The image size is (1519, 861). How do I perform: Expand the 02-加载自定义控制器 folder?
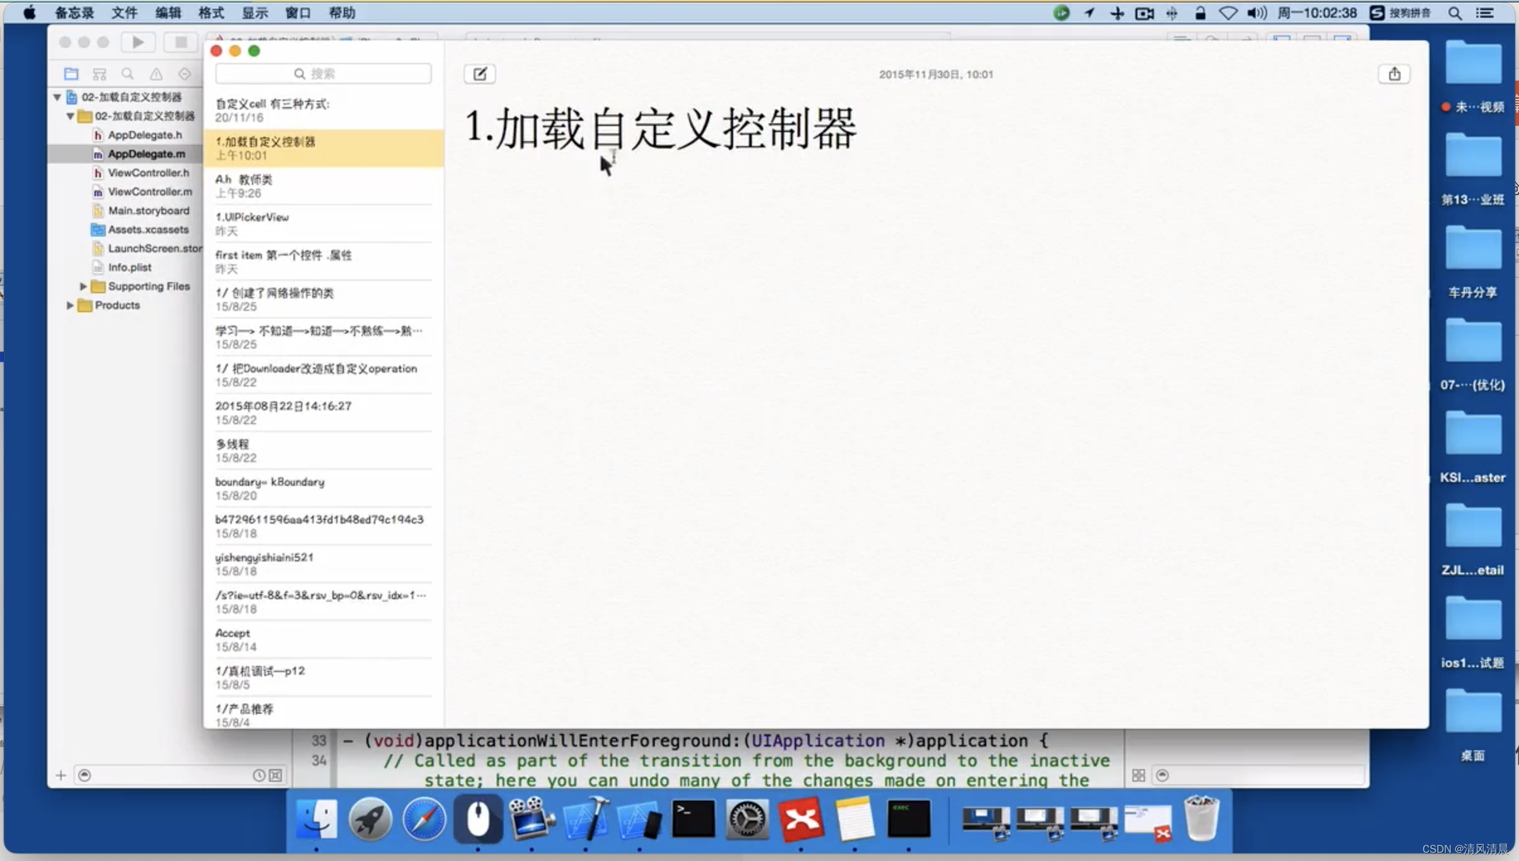pyautogui.click(x=70, y=115)
